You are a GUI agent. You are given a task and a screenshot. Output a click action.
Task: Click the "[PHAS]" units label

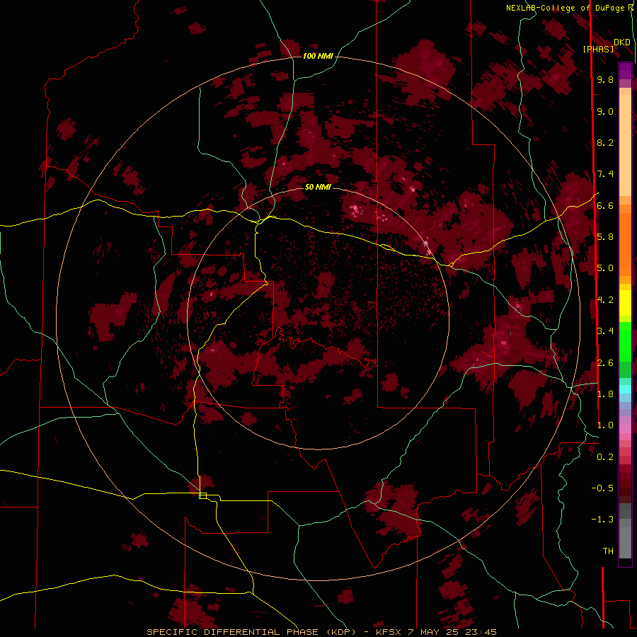click(598, 49)
